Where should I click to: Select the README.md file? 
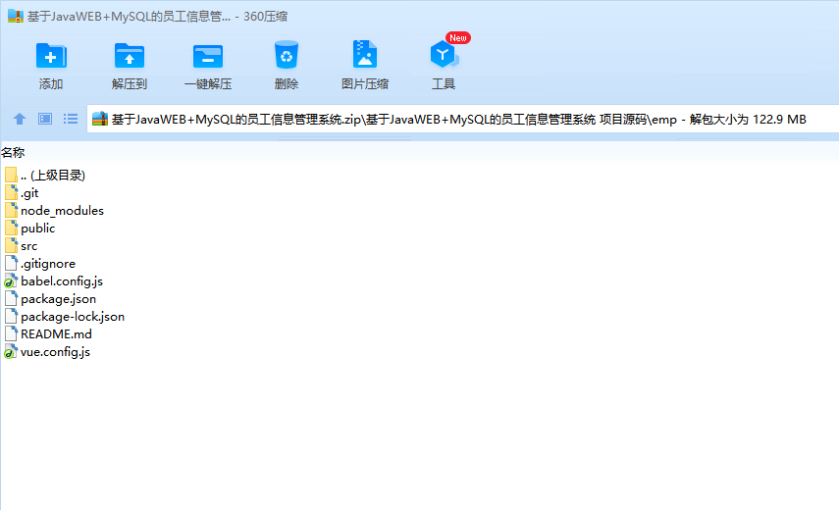pos(48,334)
